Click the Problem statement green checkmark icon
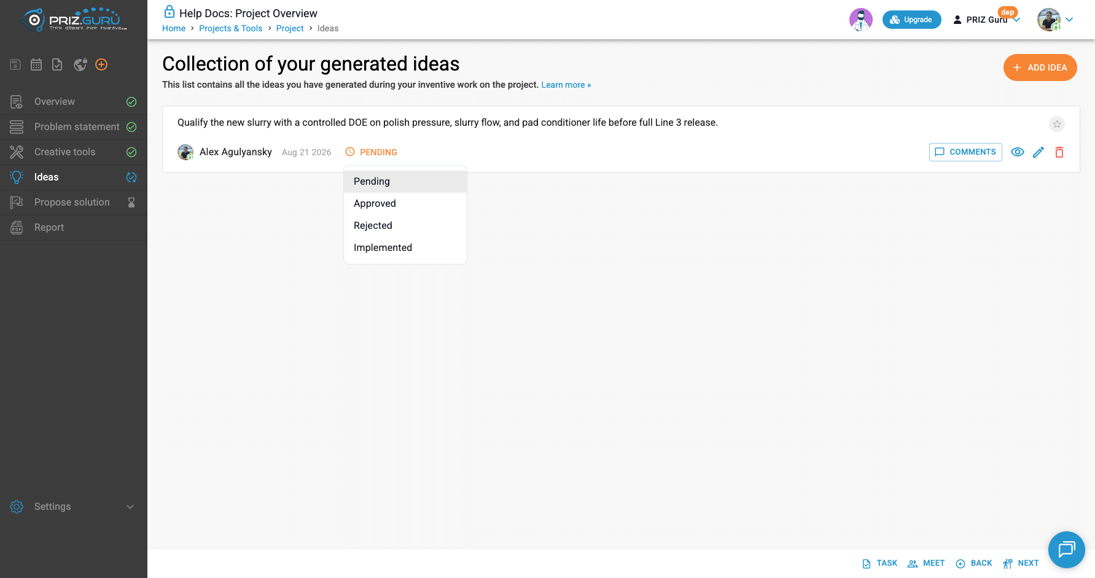Viewport: 1095px width, 578px height. tap(131, 127)
